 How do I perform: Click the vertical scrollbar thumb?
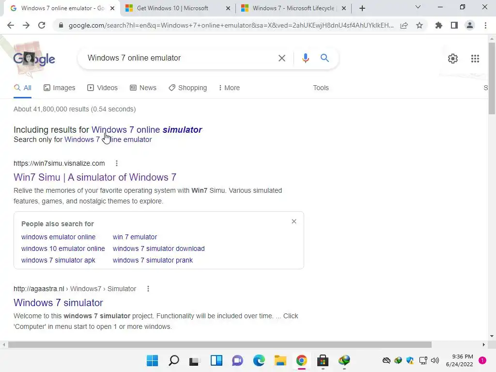tap(492, 78)
